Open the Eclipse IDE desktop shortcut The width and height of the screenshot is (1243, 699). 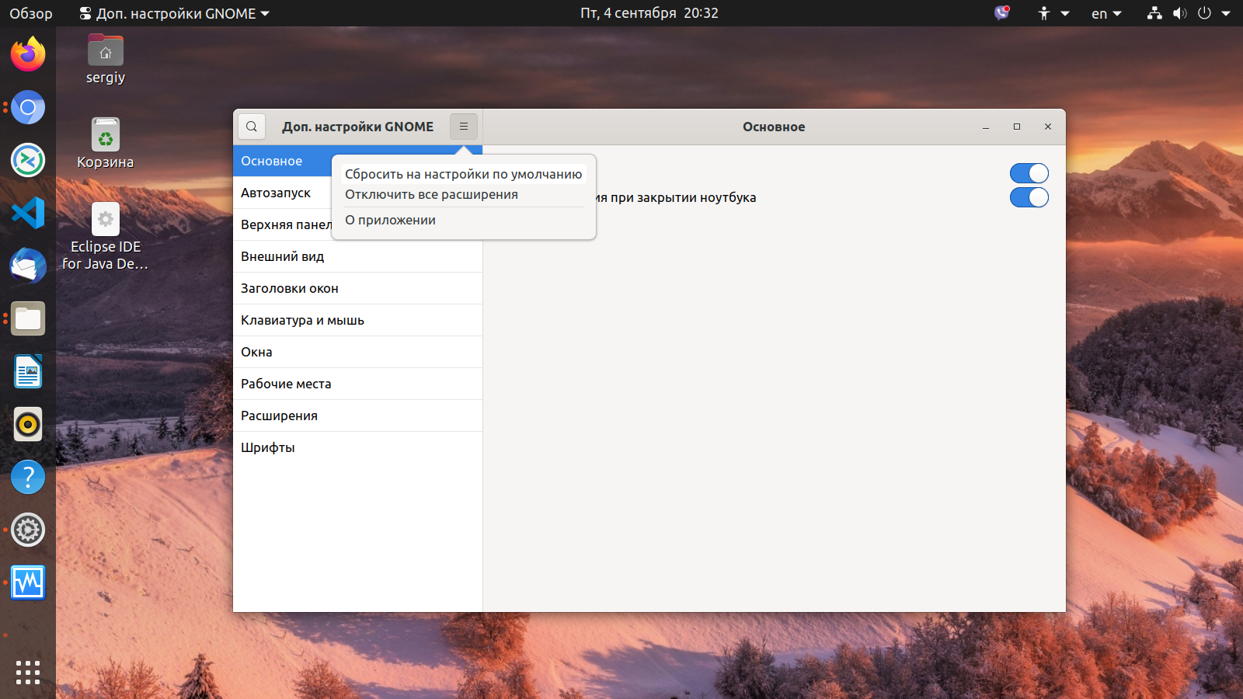coord(106,237)
